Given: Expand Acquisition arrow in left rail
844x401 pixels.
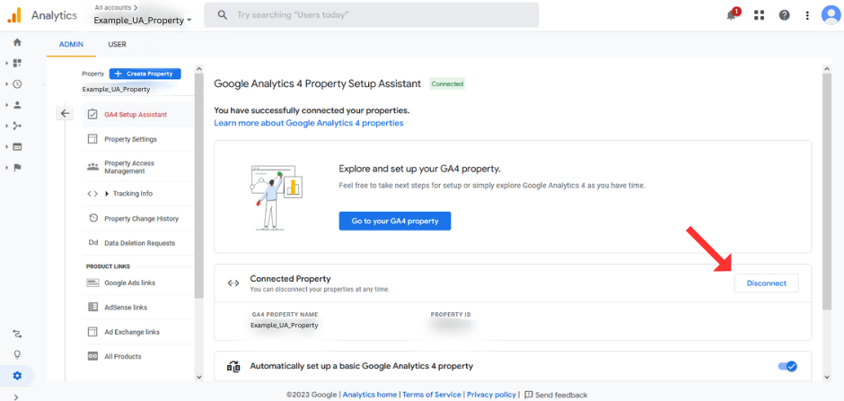Looking at the screenshot, I should 7,126.
